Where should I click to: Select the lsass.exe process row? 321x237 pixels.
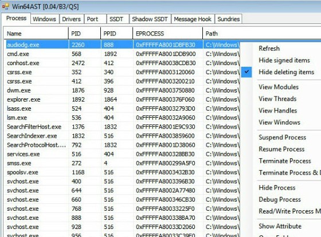tap(123, 109)
